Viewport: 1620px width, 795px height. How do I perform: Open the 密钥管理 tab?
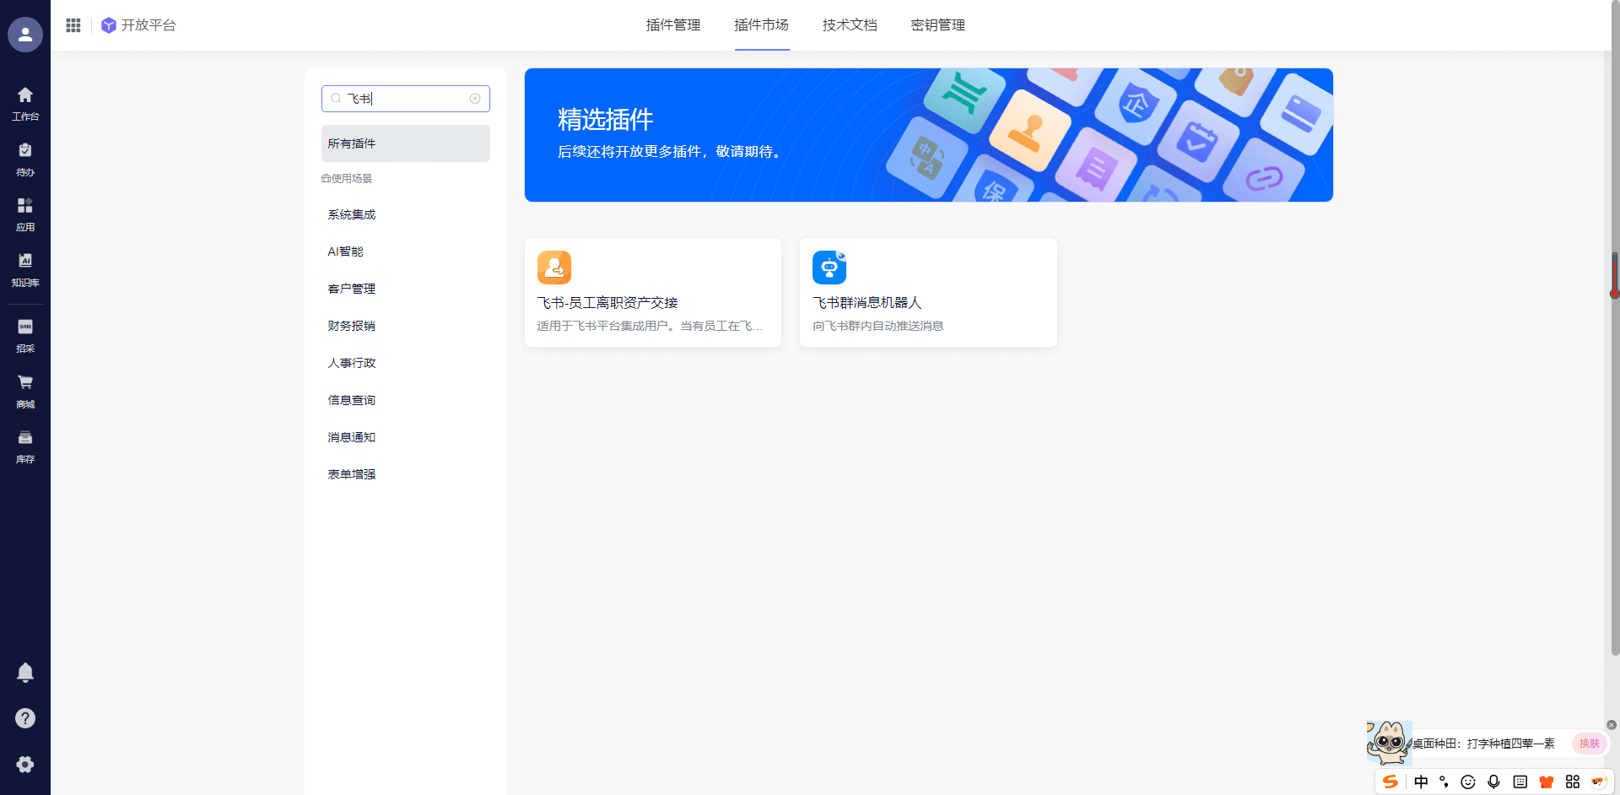[937, 25]
